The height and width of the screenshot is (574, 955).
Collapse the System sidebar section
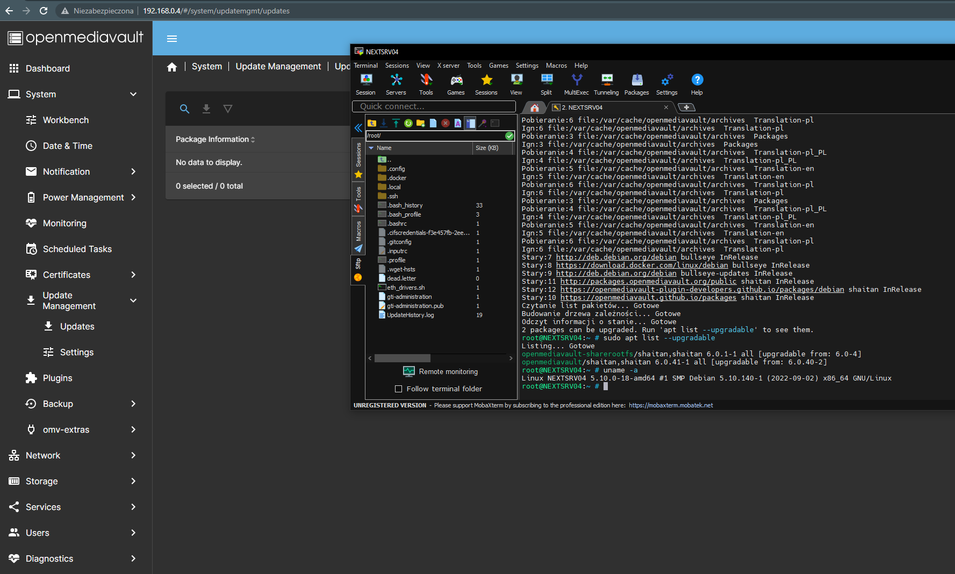[133, 95]
